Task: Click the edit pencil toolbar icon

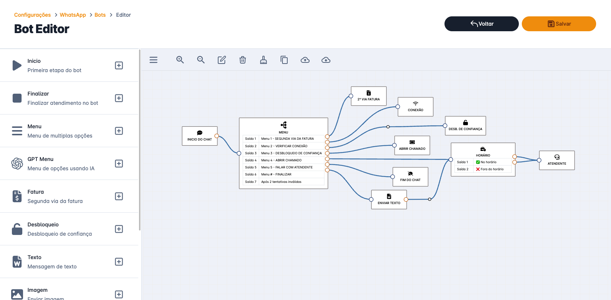Action: point(222,60)
